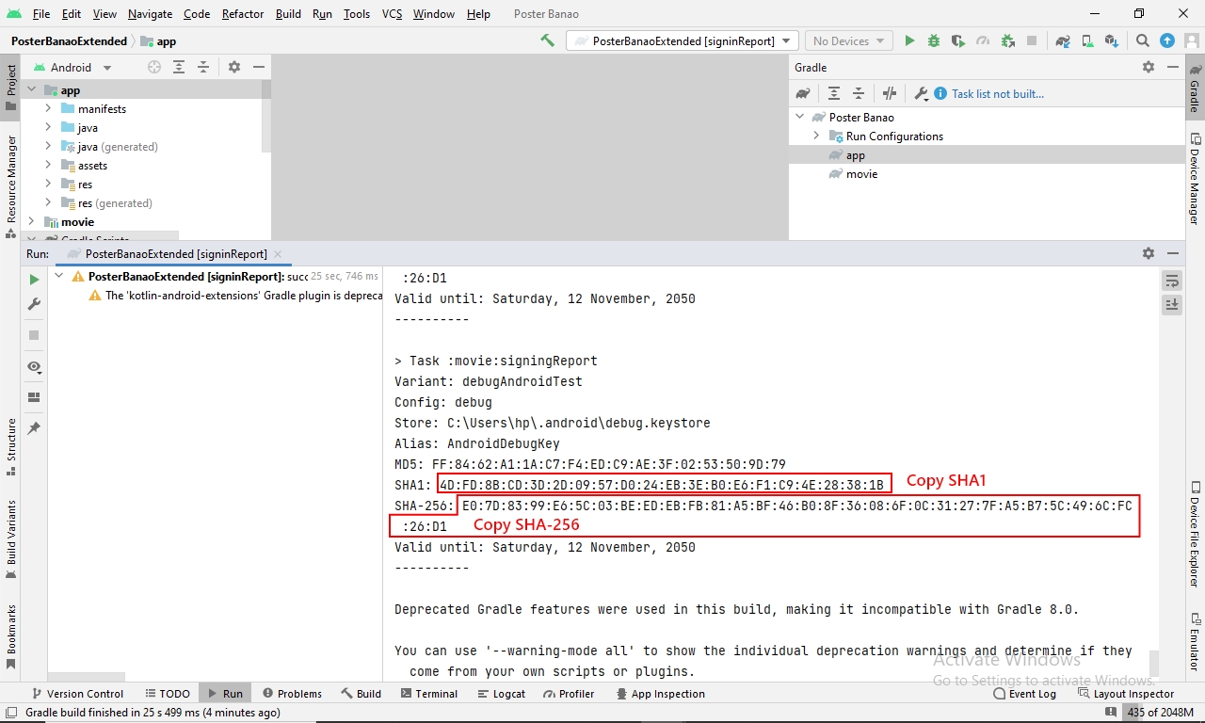Click the Debug bug icon in toolbar
This screenshot has width=1205, height=723.
[934, 40]
